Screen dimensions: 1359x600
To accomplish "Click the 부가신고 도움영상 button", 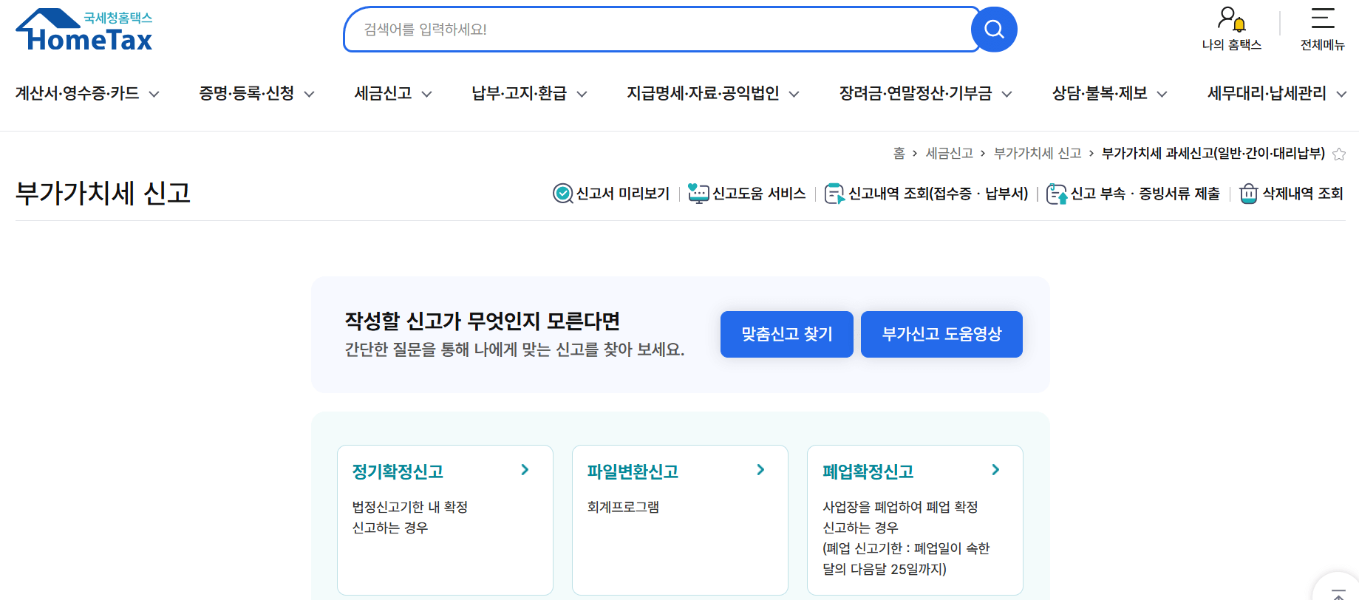I will click(941, 334).
